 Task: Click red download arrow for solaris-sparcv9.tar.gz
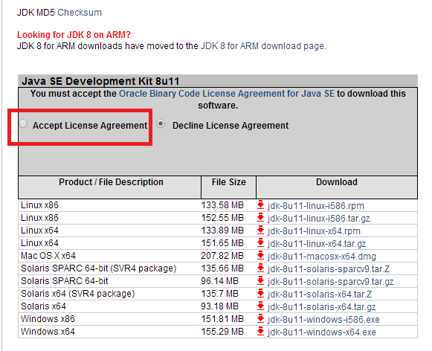[261, 281]
